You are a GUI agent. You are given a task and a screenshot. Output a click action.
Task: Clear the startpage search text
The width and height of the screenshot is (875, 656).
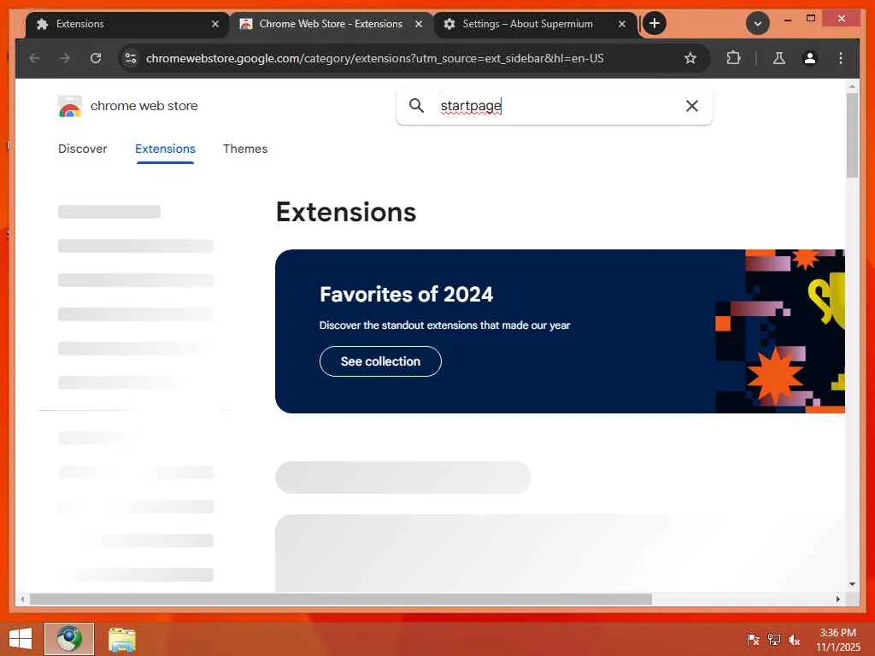692,105
